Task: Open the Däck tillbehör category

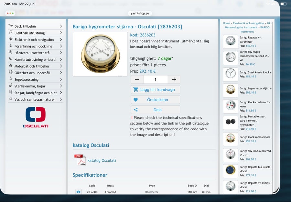Action: click(x=36, y=26)
